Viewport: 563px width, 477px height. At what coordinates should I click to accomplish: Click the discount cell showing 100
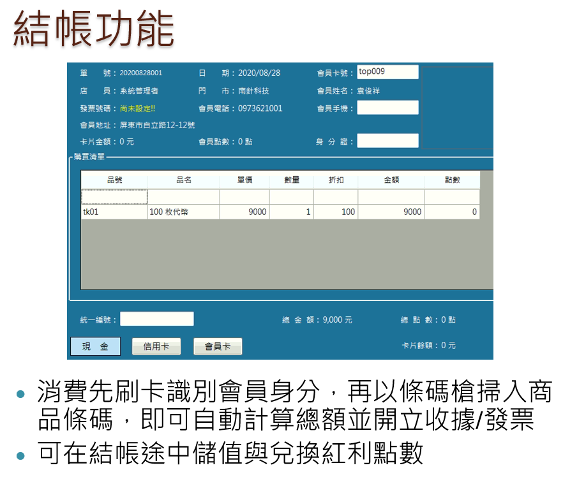(336, 212)
